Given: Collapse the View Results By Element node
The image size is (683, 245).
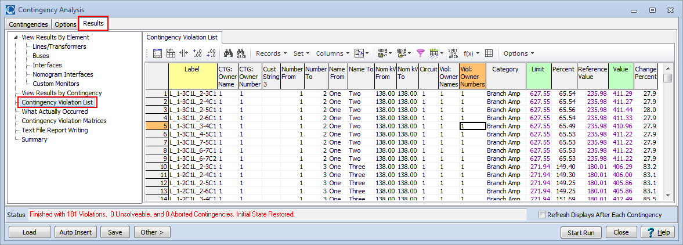Looking at the screenshot, I should click(x=16, y=38).
